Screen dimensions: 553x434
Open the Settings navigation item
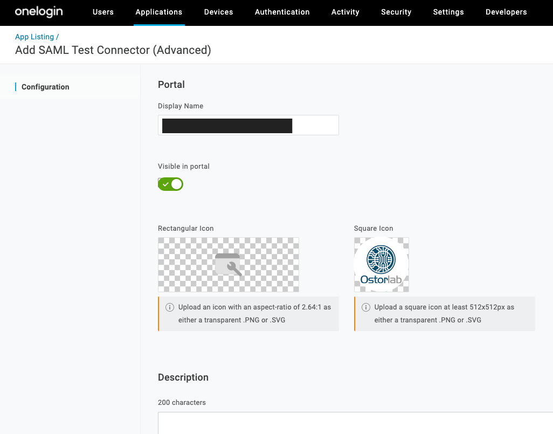[448, 12]
